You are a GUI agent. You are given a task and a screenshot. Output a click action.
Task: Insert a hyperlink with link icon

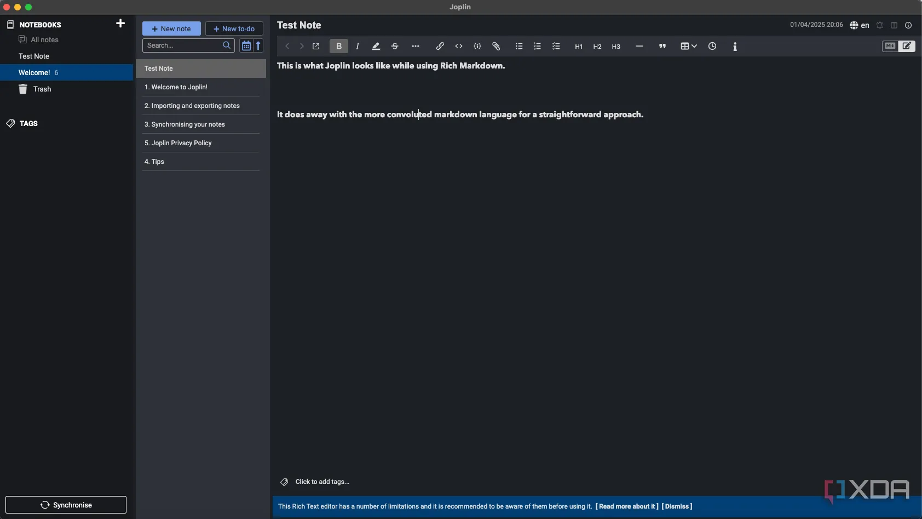click(x=440, y=47)
